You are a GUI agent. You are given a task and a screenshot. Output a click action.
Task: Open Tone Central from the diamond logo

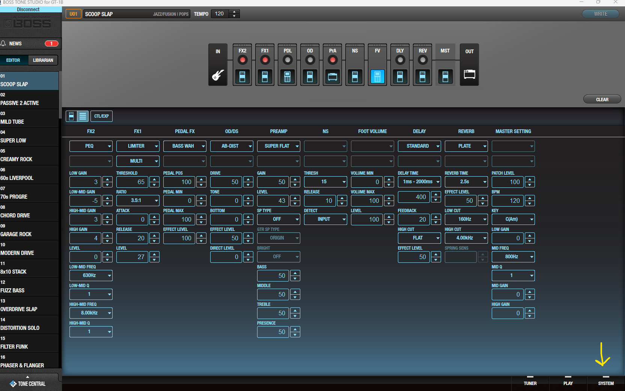[13, 384]
